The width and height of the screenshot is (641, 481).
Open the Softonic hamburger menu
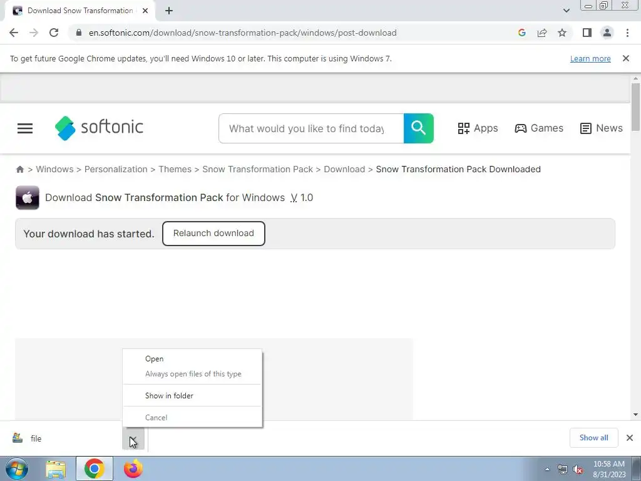pos(25,128)
